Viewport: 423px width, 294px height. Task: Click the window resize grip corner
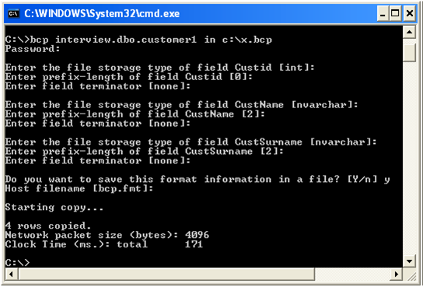click(410, 275)
